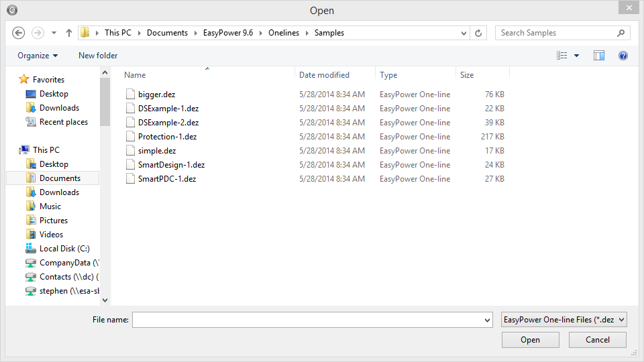644x362 pixels.
Task: Open Downloads under Favorites
Action: pyautogui.click(x=59, y=107)
